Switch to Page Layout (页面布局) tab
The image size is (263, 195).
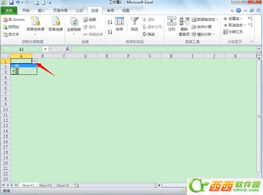point(60,10)
